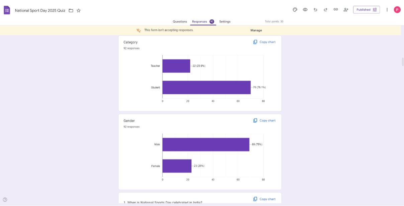Go to the Settings tab
The height and width of the screenshot is (206, 404).
225,21
